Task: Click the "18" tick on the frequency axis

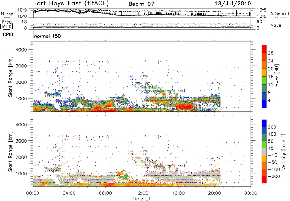Action: (24, 22)
